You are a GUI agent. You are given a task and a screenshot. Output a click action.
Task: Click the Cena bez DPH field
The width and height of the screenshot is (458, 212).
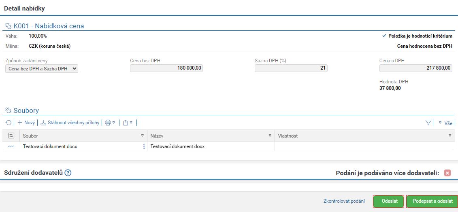pos(166,68)
